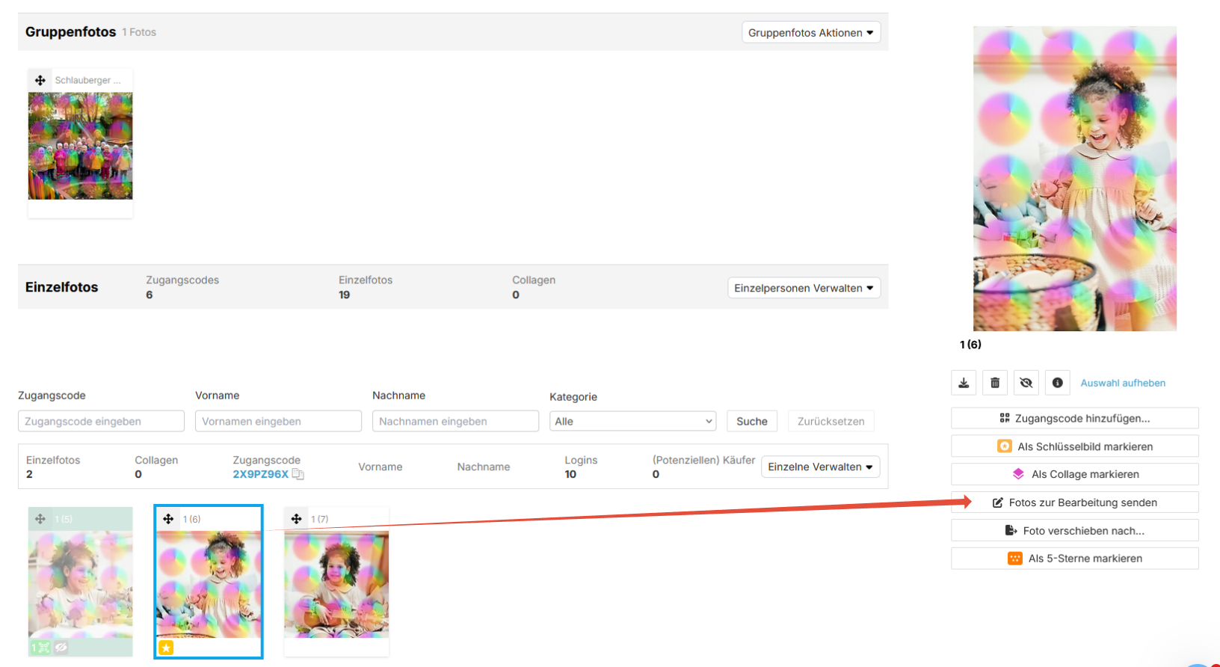Click the Zurücksetzen button
The width and height of the screenshot is (1220, 667).
(x=831, y=421)
